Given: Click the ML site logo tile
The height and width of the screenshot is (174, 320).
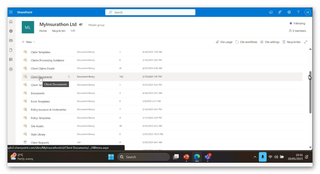Looking at the screenshot, I should click(28, 27).
